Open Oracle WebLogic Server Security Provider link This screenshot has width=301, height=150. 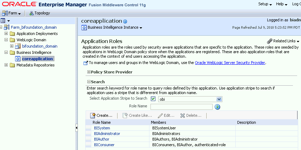(x=230, y=63)
